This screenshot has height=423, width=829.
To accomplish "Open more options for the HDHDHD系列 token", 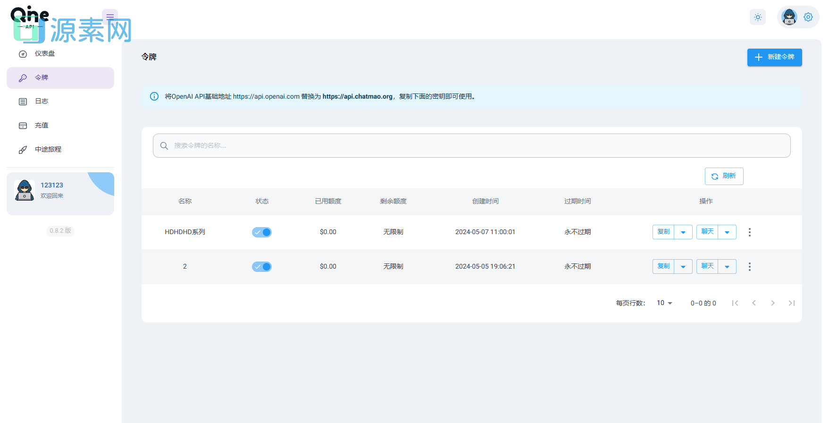I will tap(749, 232).
